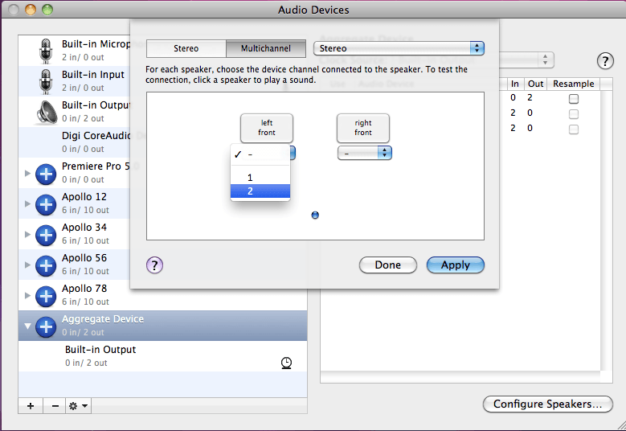Switch to the Multichannel tab
Image resolution: width=626 pixels, height=431 pixels.
[265, 49]
